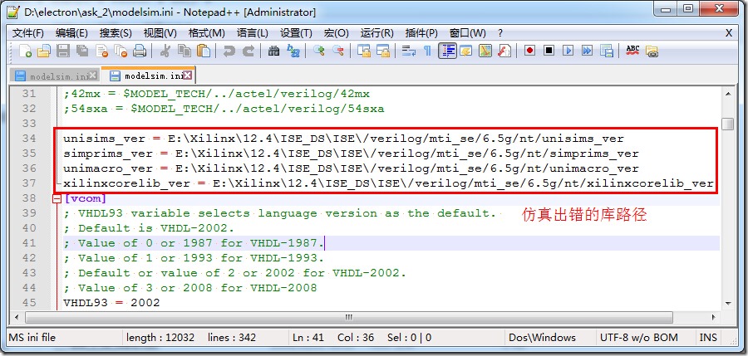The image size is (748, 356).
Task: Toggle the Show all characters pilcrow icon
Action: click(x=427, y=51)
